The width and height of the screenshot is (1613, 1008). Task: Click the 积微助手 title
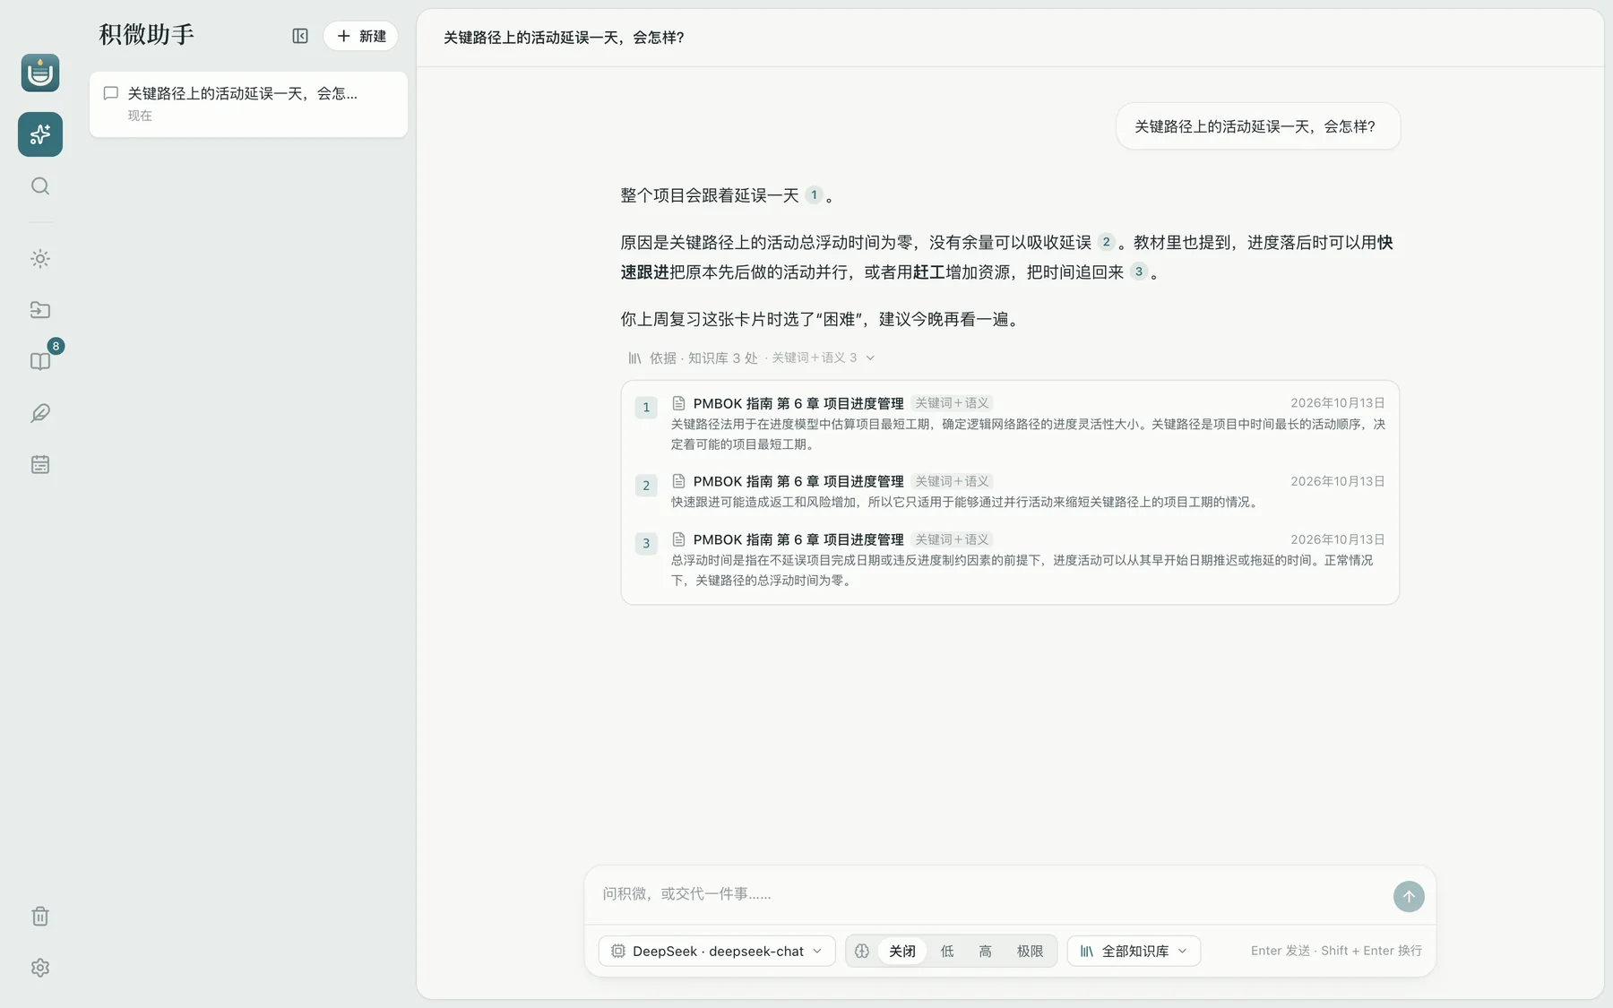(x=147, y=35)
